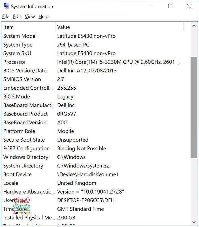Select the PCR7 Configuration row label
The width and height of the screenshot is (199, 227).
tap(26, 148)
